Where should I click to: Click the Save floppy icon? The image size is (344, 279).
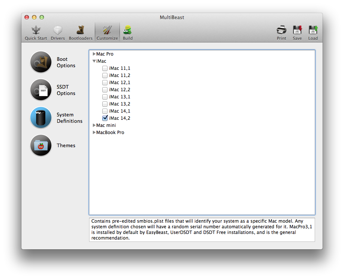click(297, 30)
